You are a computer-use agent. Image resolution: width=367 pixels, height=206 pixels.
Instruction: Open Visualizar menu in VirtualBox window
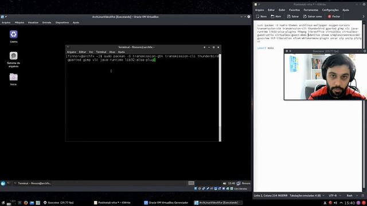33,23
